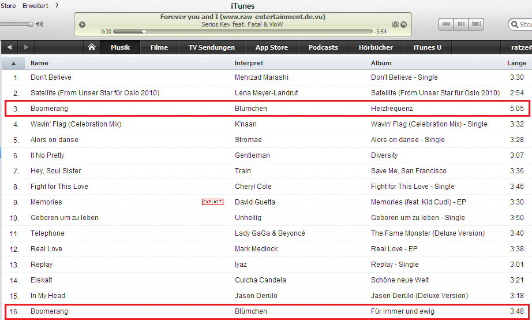Adjust the volume slider knob

pyautogui.click(x=30, y=24)
